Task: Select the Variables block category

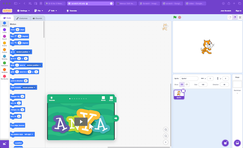Action: coord(4,71)
